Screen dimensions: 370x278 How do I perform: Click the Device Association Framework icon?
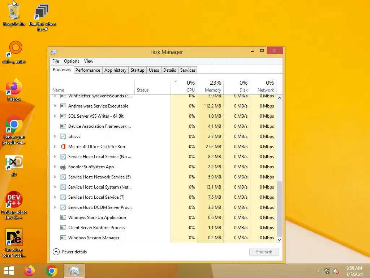pyautogui.click(x=63, y=126)
